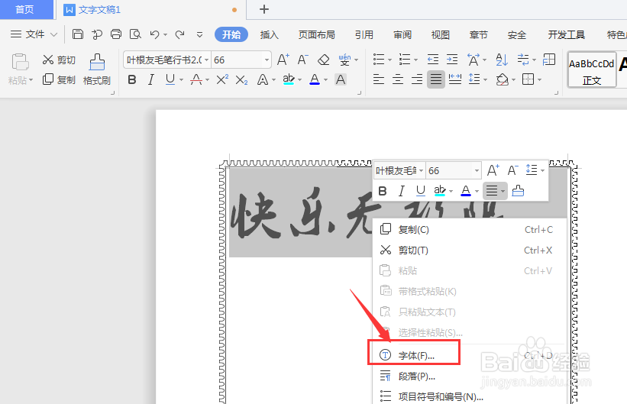Redo the last action
The height and width of the screenshot is (404, 627).
[x=180, y=34]
